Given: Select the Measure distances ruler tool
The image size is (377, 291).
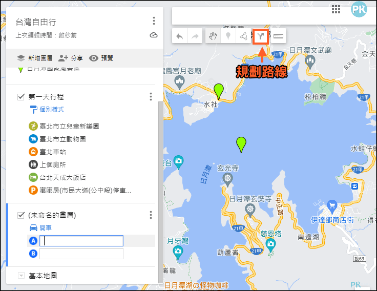Looking at the screenshot, I should pos(279,36).
